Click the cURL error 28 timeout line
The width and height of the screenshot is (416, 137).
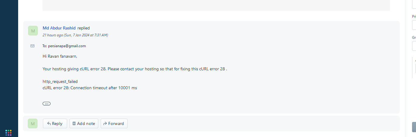point(90,88)
